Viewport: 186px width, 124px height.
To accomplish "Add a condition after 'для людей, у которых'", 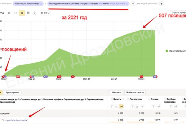I will [x=162, y=4].
